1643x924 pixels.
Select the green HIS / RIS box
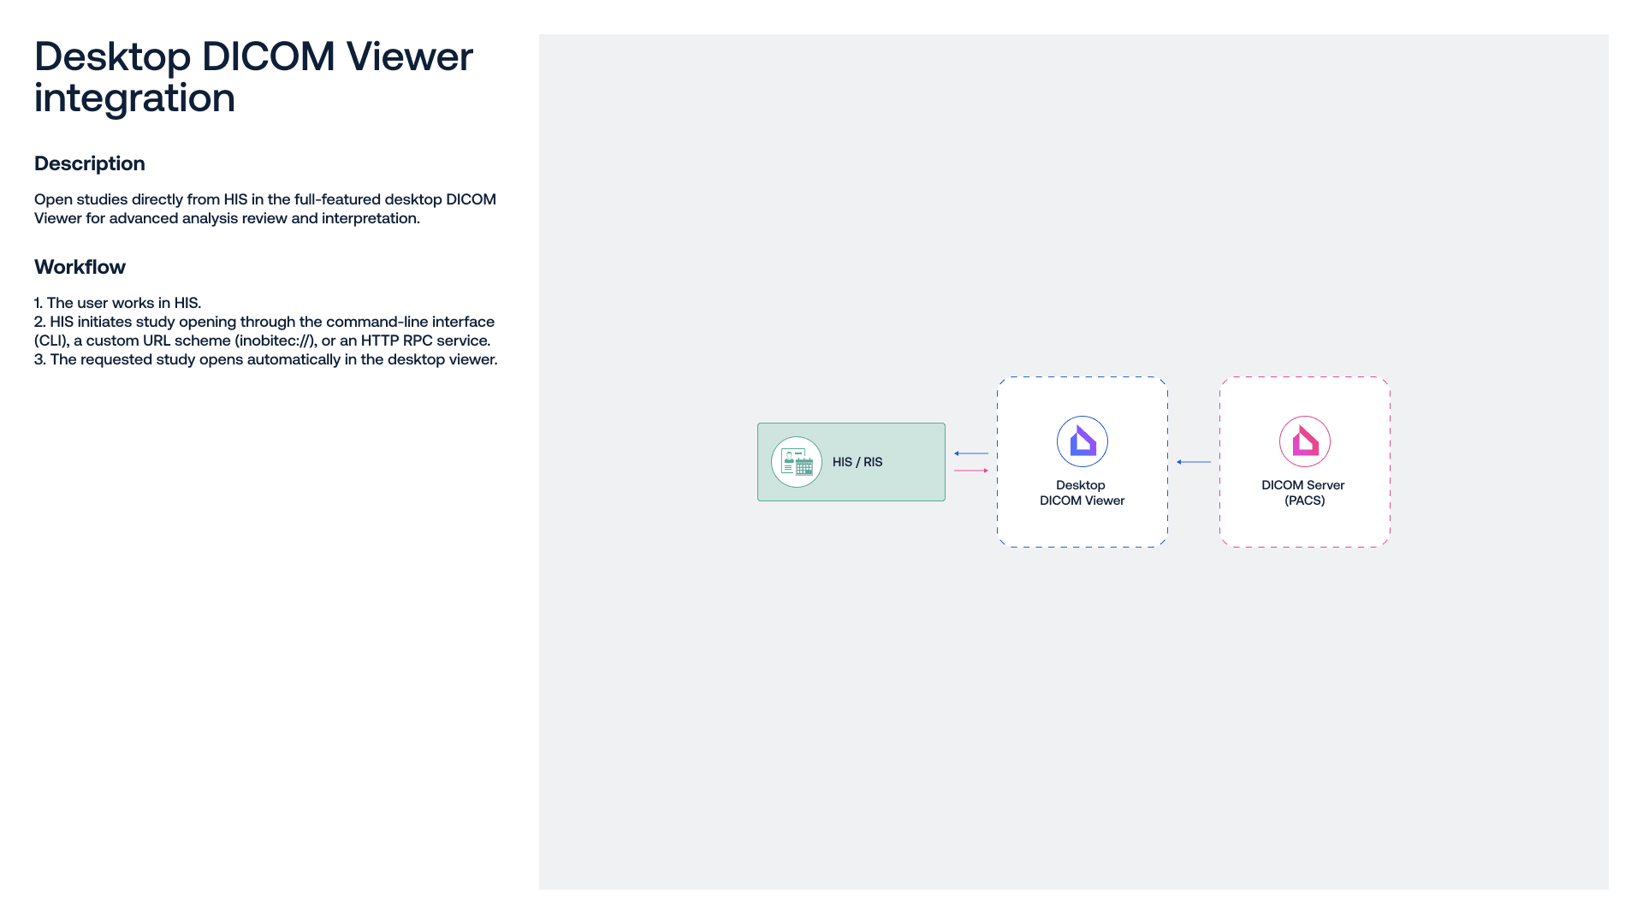click(x=851, y=462)
